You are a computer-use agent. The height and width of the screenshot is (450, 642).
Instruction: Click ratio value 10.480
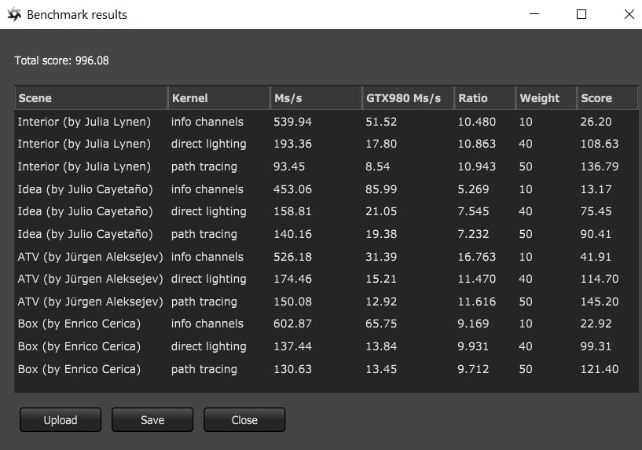click(476, 122)
